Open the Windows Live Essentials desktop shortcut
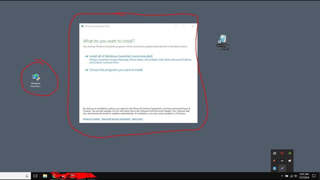The height and width of the screenshot is (180, 320). tap(36, 80)
